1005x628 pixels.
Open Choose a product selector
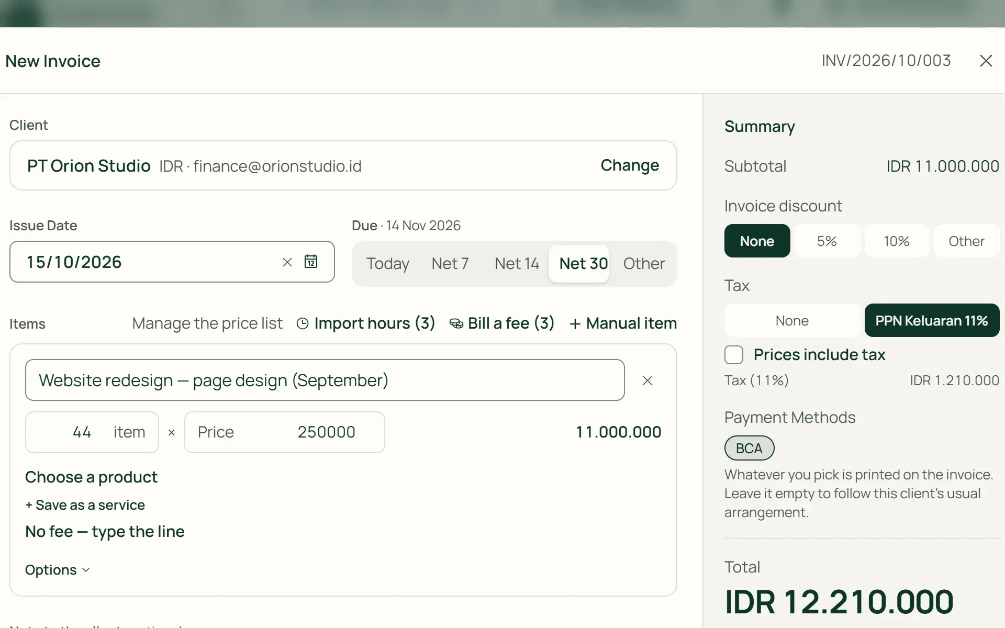click(x=91, y=477)
